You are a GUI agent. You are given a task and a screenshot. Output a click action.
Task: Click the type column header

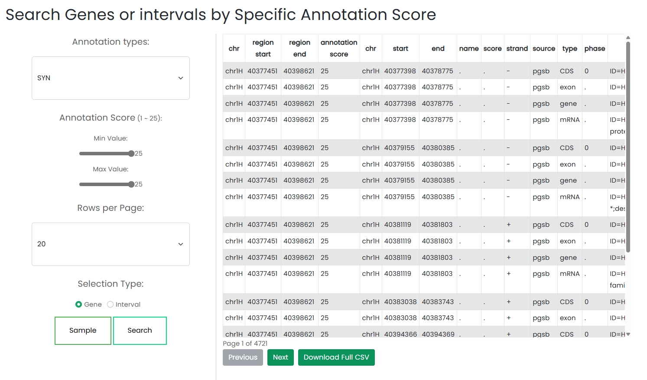pos(569,49)
